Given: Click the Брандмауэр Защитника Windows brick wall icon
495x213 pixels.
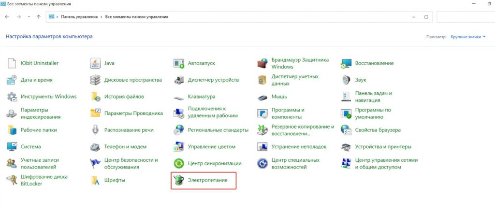Looking at the screenshot, I should [x=262, y=63].
